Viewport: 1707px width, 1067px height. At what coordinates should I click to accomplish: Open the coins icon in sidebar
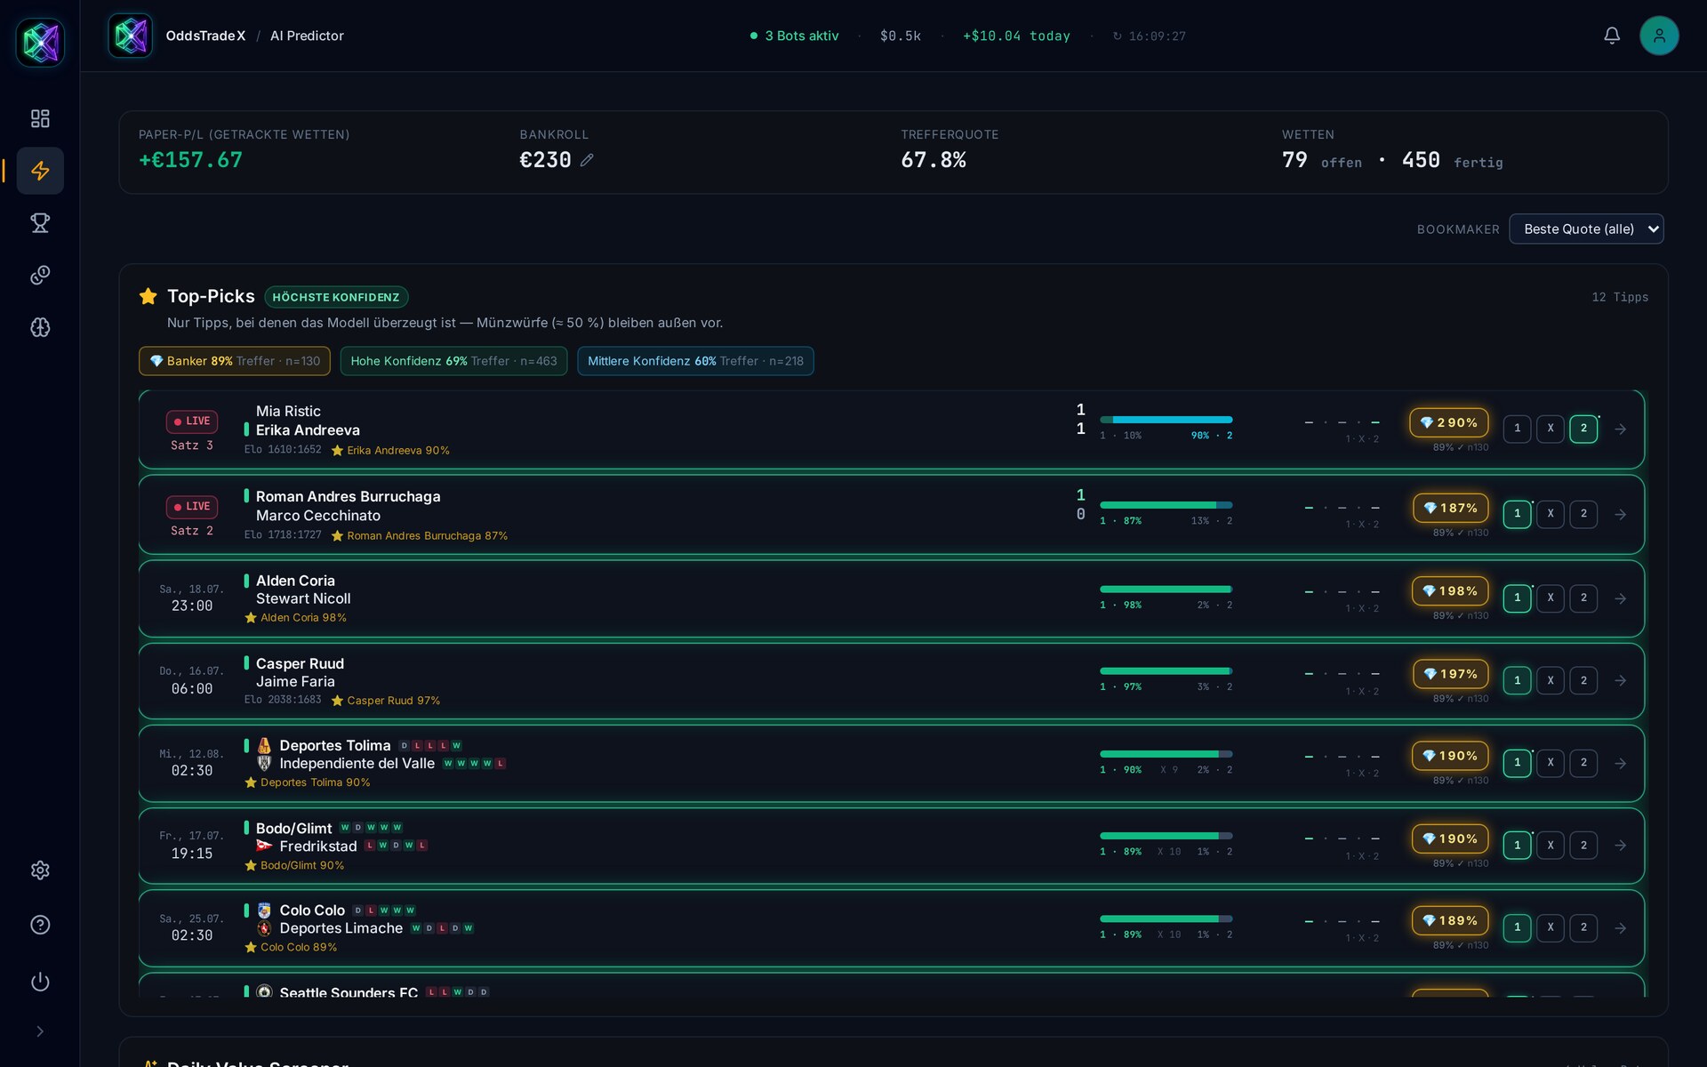(40, 275)
